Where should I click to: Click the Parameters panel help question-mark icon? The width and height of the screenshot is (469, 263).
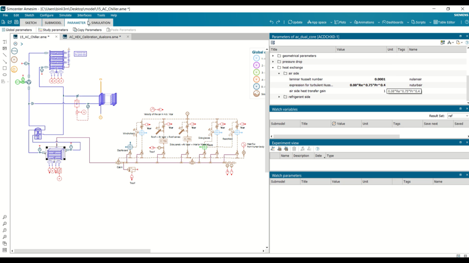click(467, 43)
